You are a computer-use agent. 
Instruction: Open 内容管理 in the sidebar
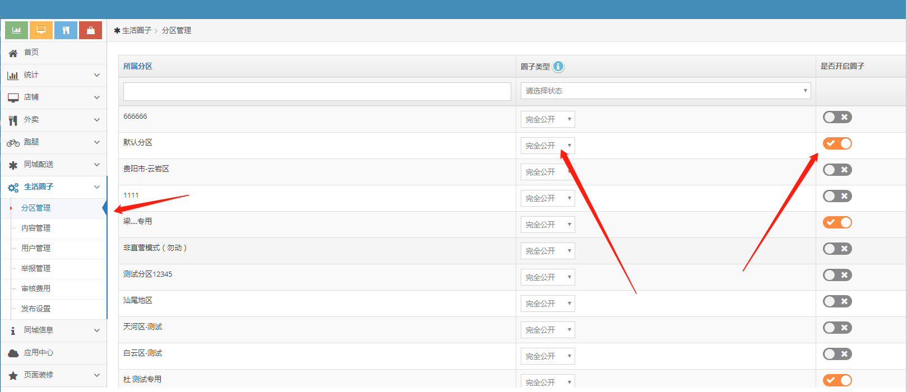coord(36,228)
